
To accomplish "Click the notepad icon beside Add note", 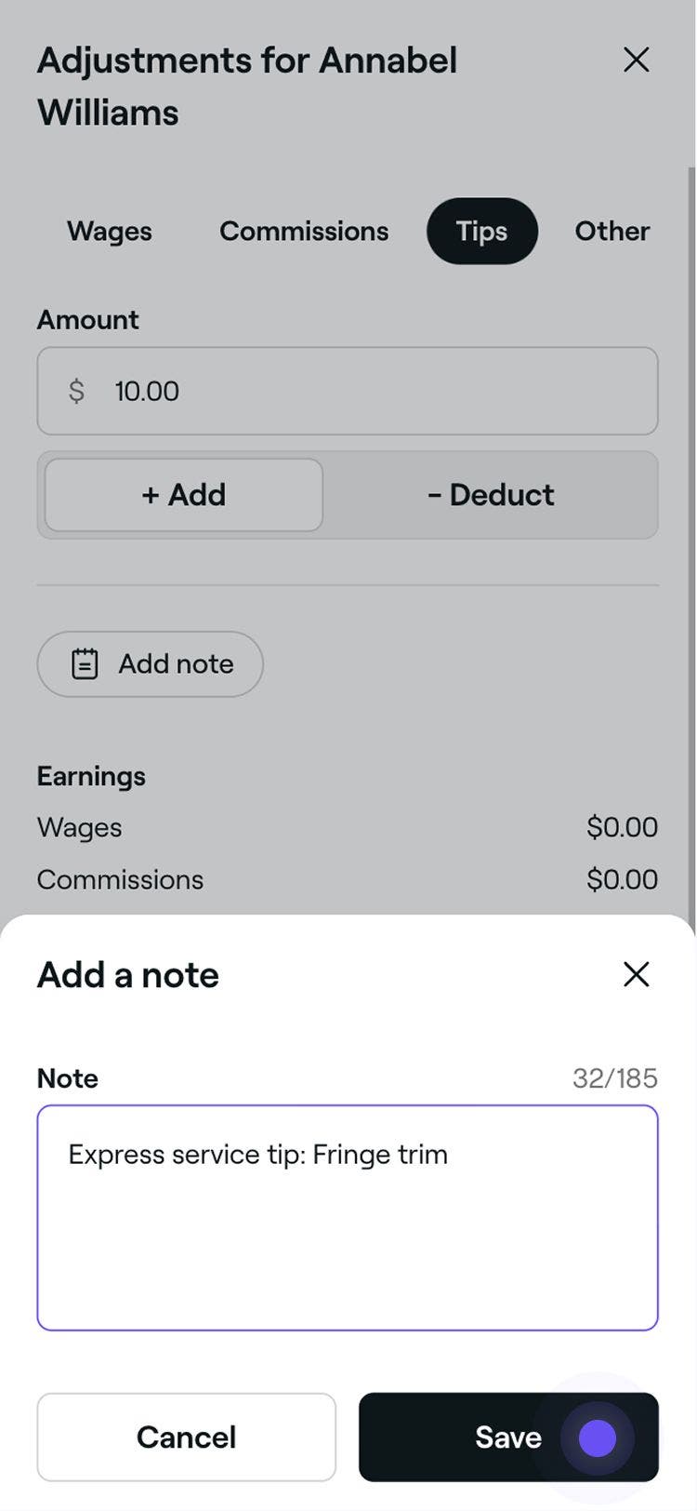I will point(85,664).
